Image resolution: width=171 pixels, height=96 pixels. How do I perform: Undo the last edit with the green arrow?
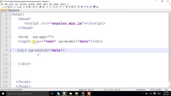coord(33,7)
